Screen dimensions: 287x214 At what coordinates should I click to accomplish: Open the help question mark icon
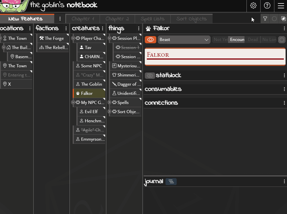(x=267, y=6)
